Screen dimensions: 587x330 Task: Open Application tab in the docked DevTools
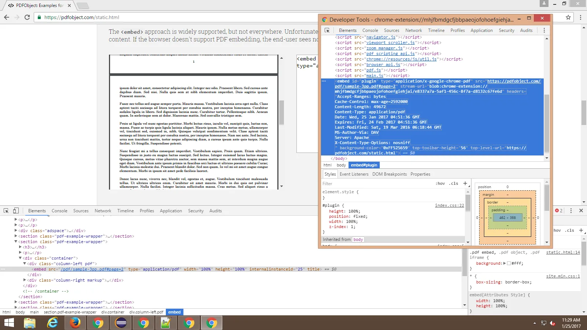coord(171,211)
